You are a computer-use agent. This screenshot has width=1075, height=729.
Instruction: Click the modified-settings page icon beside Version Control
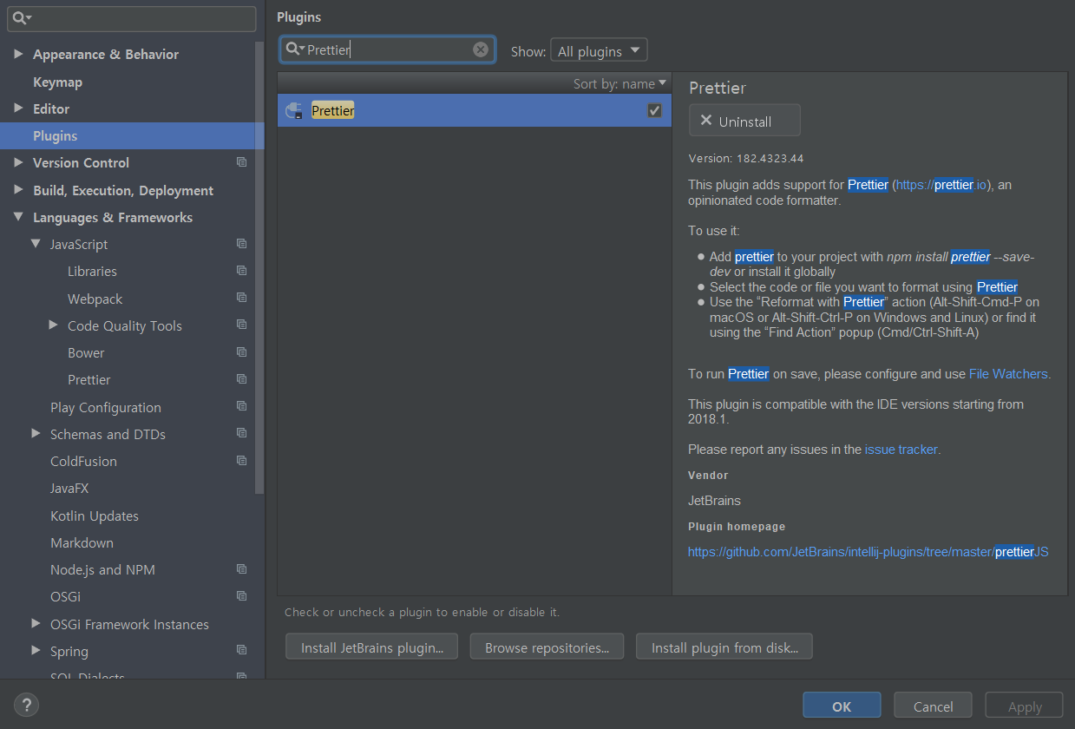tap(241, 162)
